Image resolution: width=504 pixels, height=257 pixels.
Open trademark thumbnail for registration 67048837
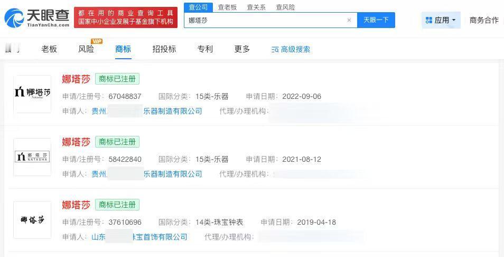pyautogui.click(x=32, y=94)
